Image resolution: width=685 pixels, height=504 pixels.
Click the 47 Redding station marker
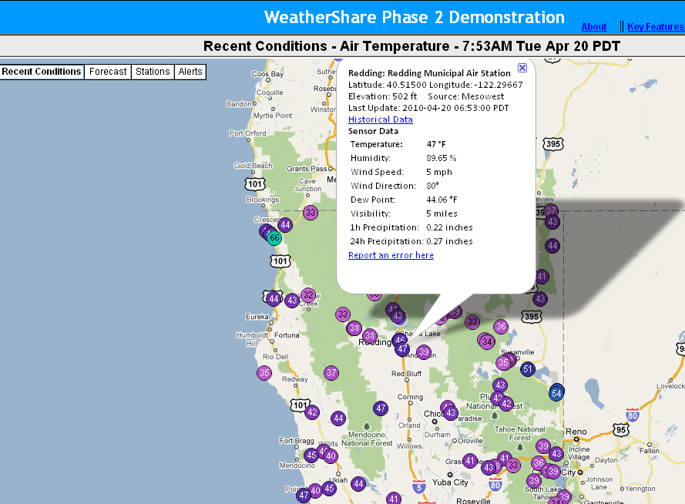(402, 349)
